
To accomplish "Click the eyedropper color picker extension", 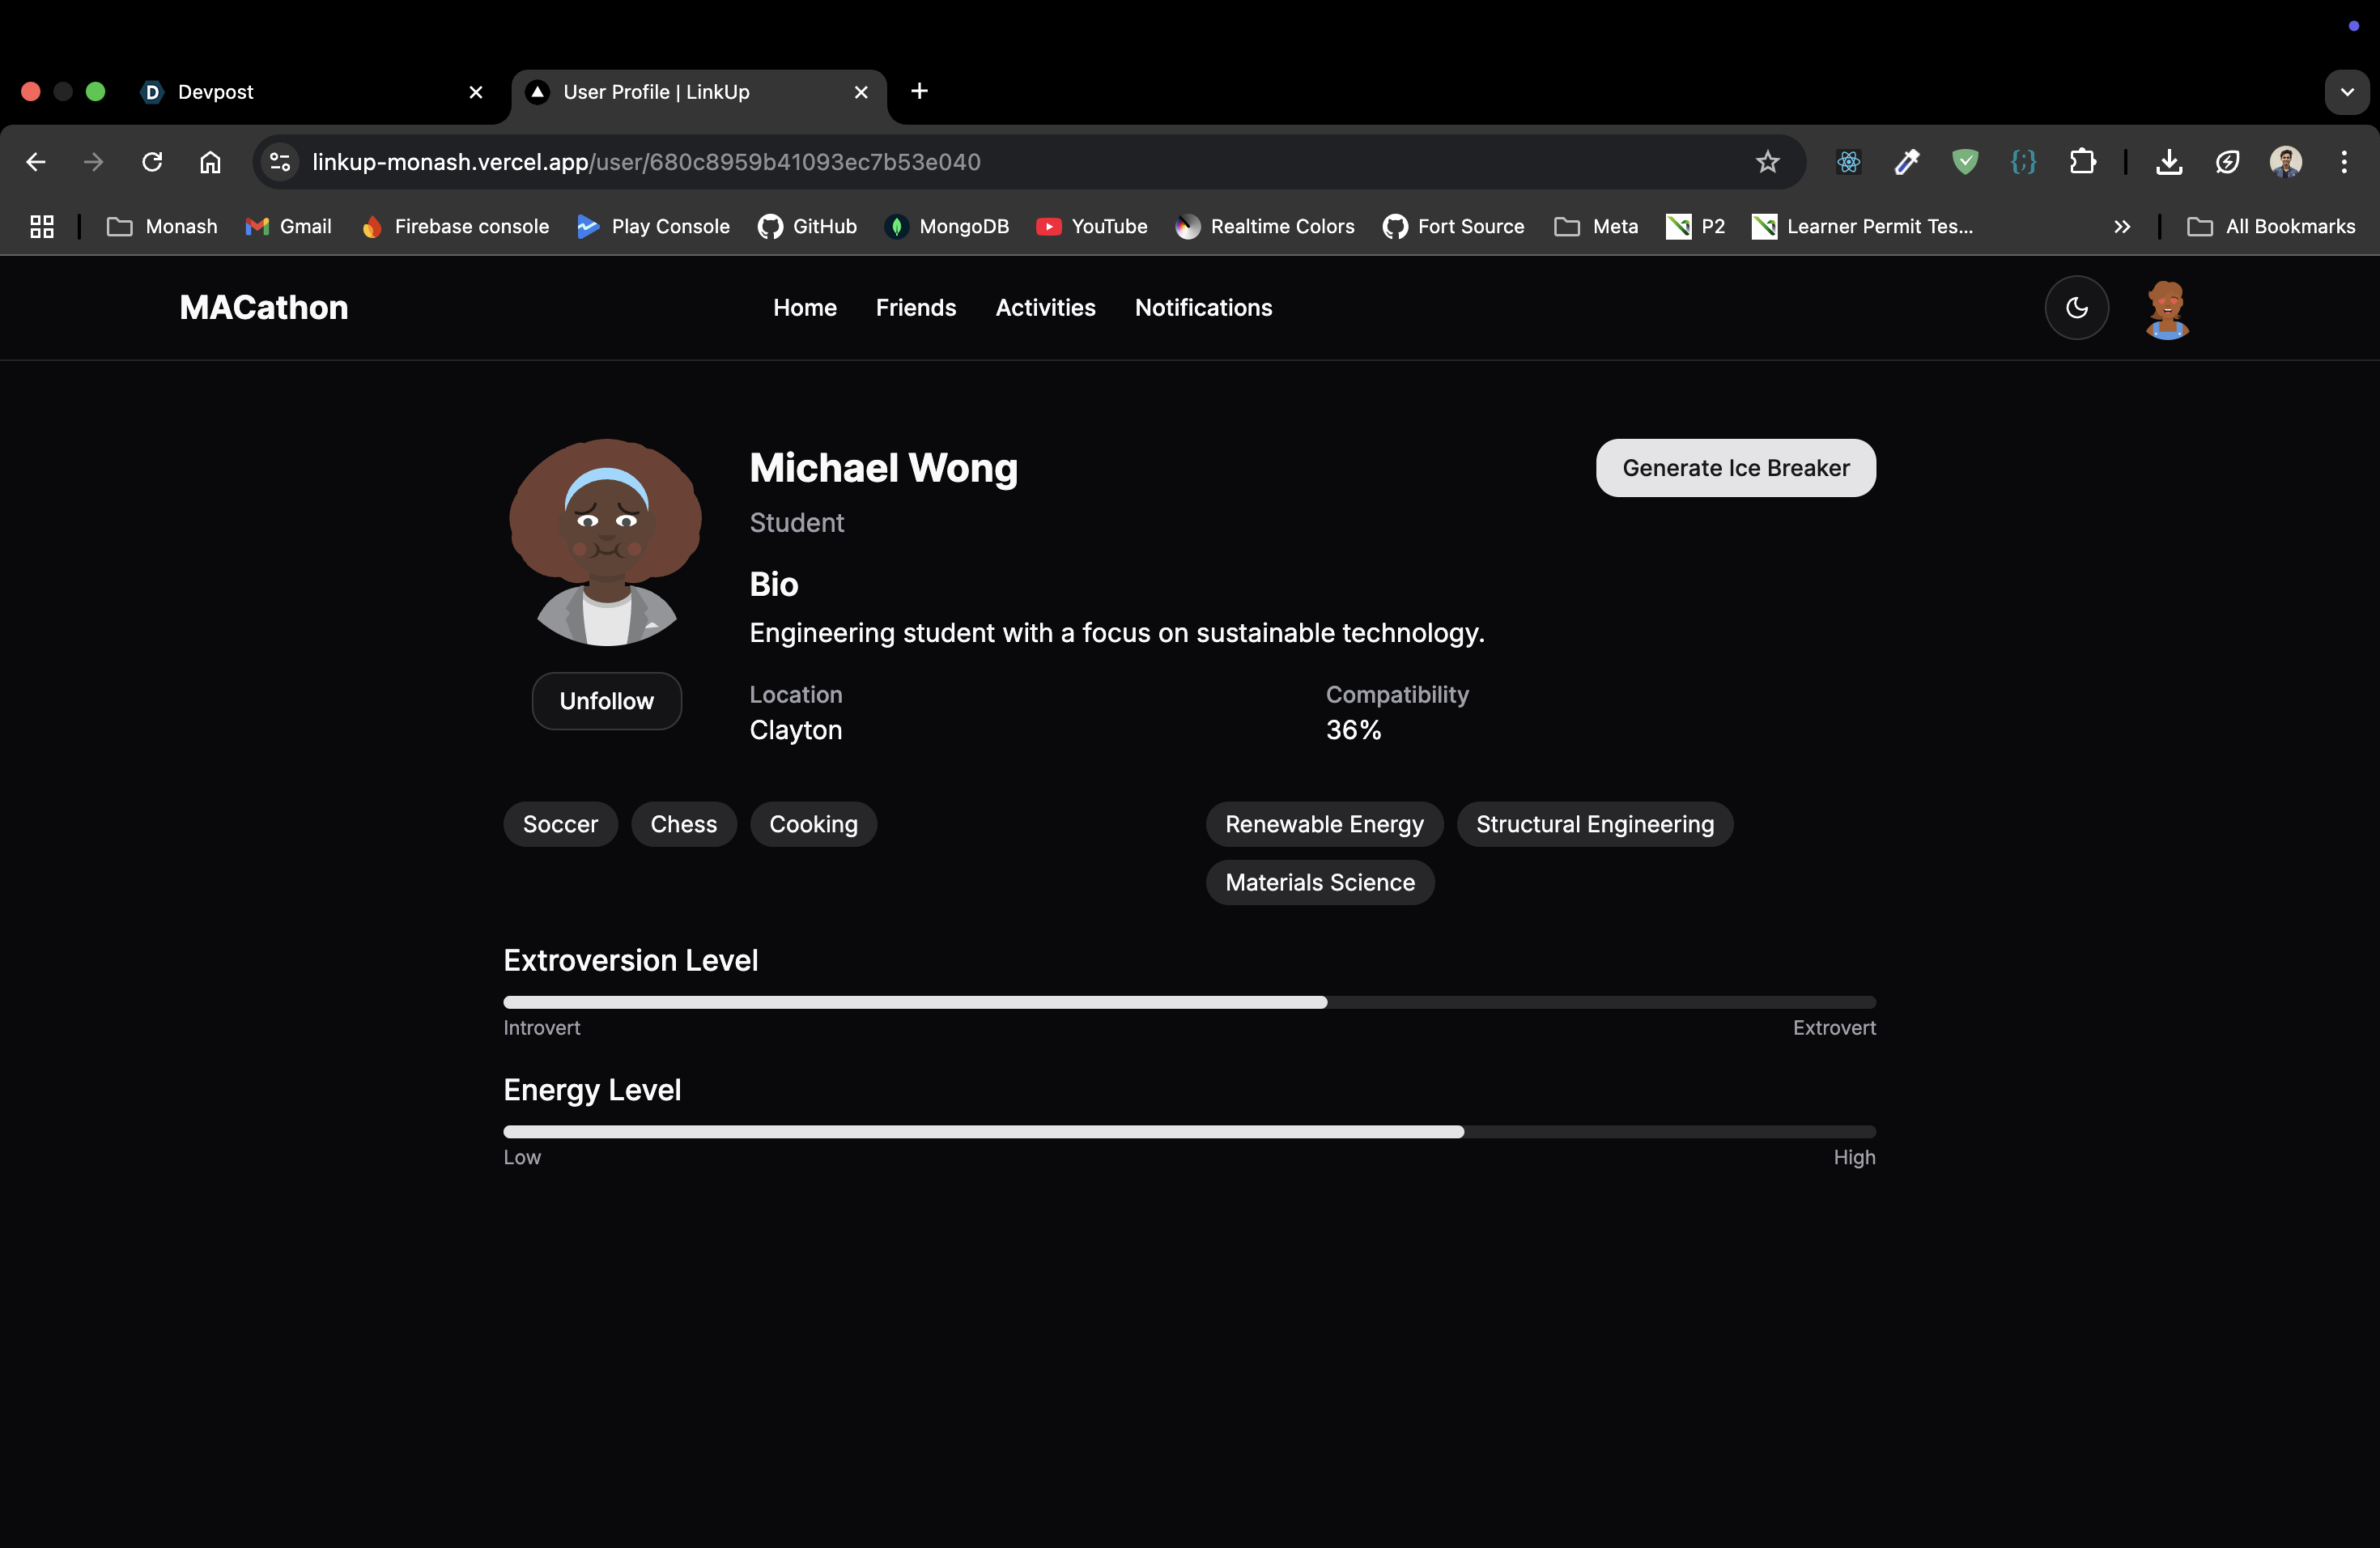I will pyautogui.click(x=1906, y=162).
